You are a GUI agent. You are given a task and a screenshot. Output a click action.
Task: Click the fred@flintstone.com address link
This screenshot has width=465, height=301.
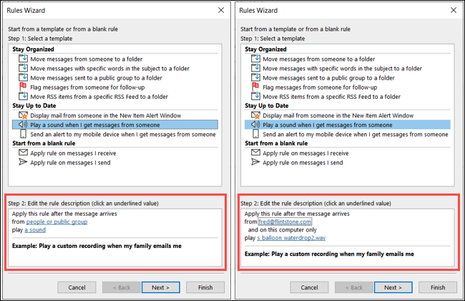[285, 221]
